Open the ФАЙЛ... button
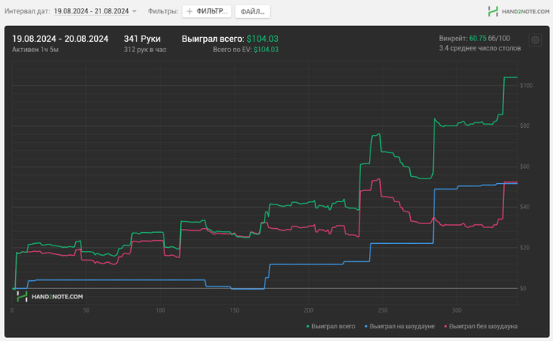The image size is (553, 341). [253, 12]
